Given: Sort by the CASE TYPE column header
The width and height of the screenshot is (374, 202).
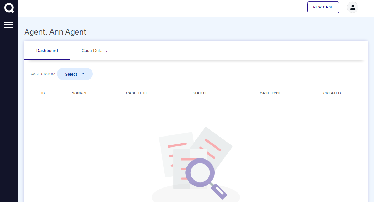Looking at the screenshot, I should pos(270,93).
